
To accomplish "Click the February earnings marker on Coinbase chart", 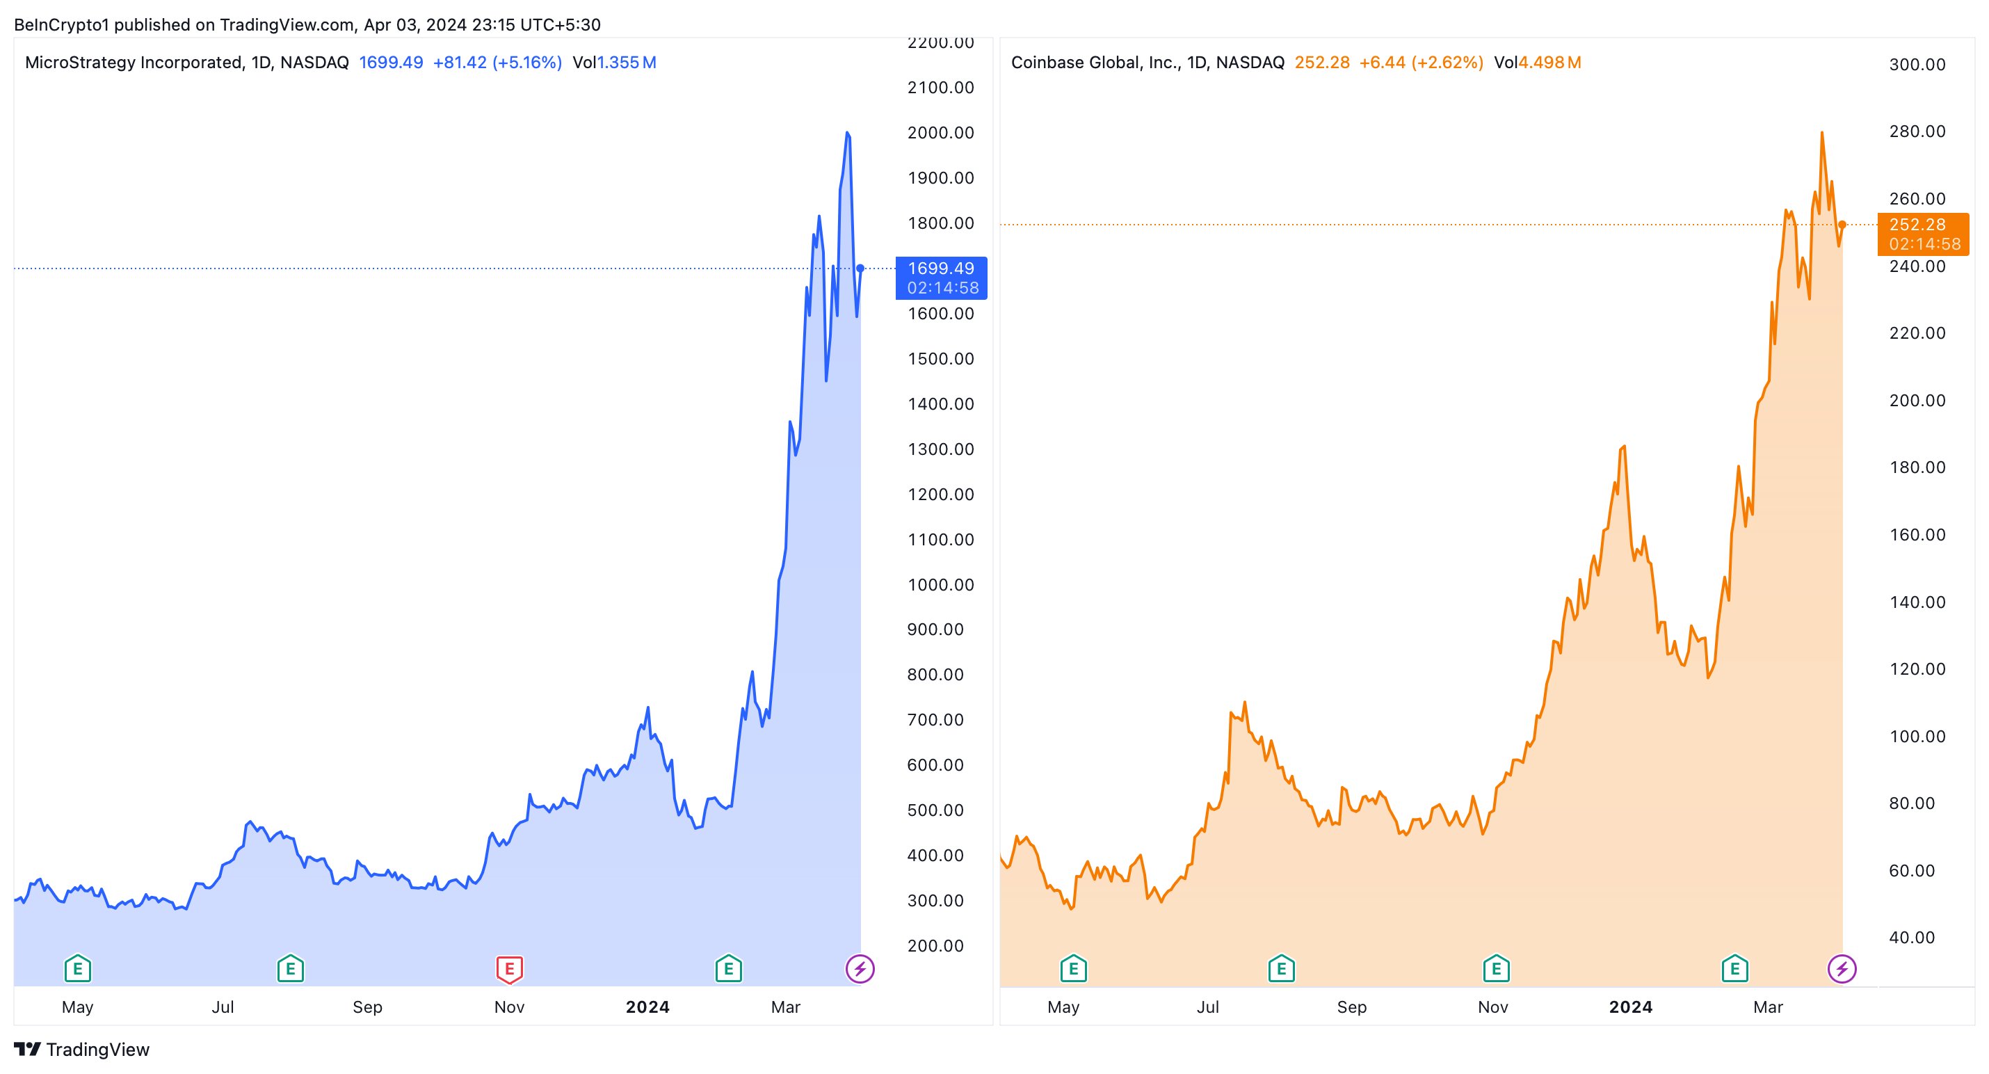I will point(1735,968).
